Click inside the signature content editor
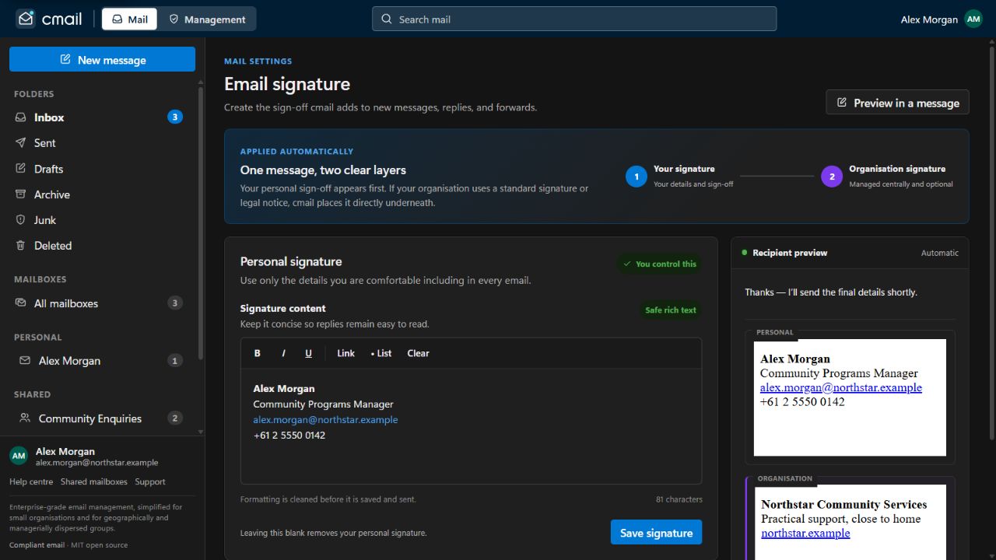The width and height of the screenshot is (996, 560). (x=471, y=426)
